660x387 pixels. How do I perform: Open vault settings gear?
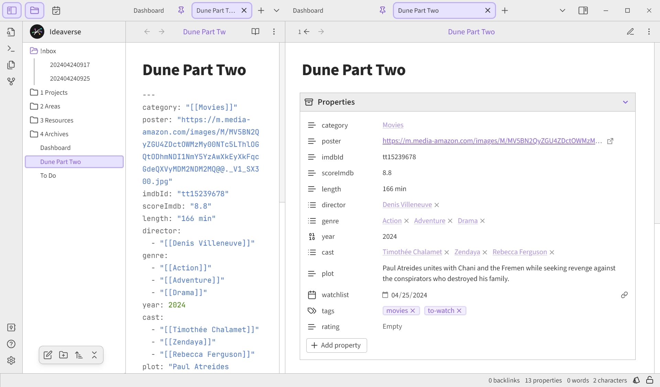pyautogui.click(x=11, y=360)
